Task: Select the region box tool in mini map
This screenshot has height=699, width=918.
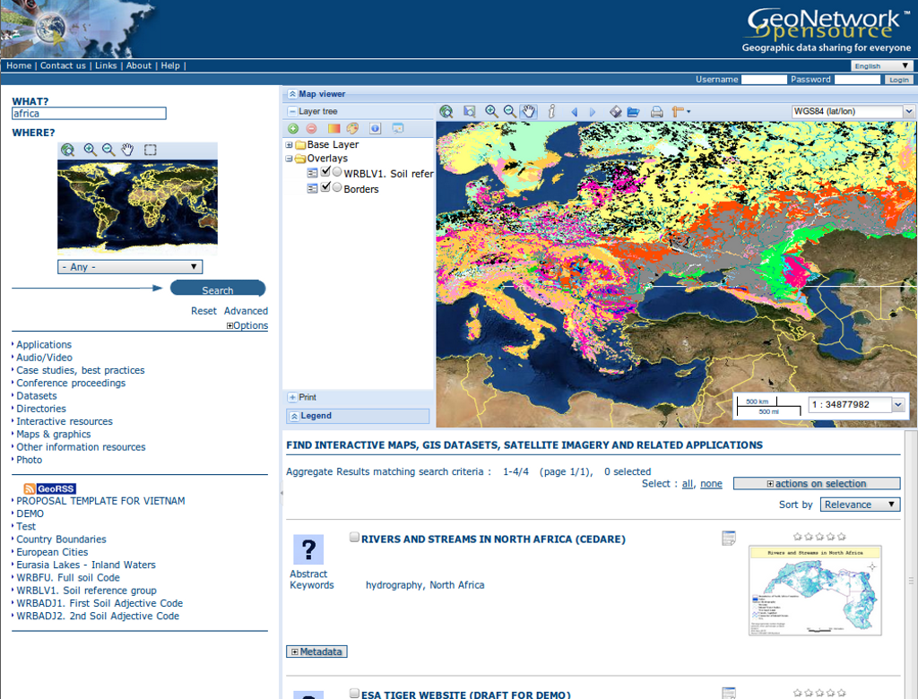Action: point(150,150)
